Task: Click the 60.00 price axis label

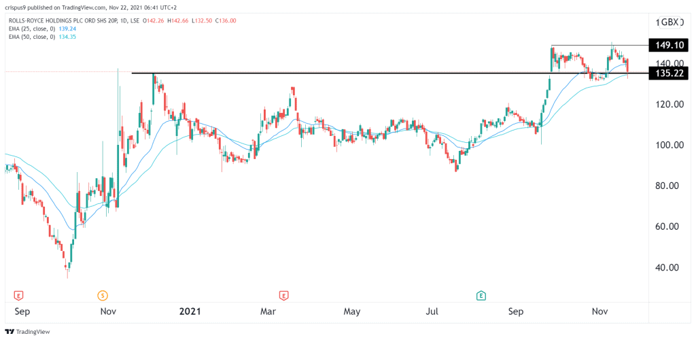Action: point(669,227)
